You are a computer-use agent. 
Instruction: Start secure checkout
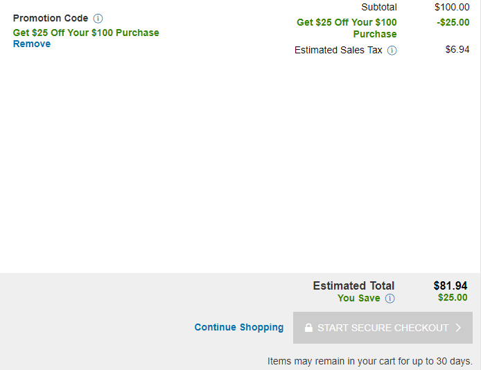383,328
